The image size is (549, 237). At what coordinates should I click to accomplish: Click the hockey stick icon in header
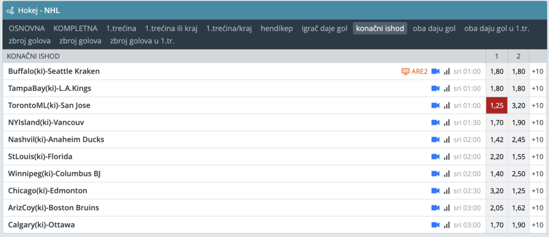point(11,10)
